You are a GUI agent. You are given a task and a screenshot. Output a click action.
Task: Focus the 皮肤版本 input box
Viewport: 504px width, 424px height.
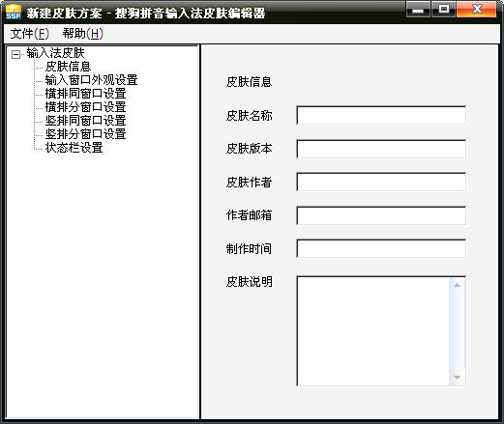coord(381,149)
